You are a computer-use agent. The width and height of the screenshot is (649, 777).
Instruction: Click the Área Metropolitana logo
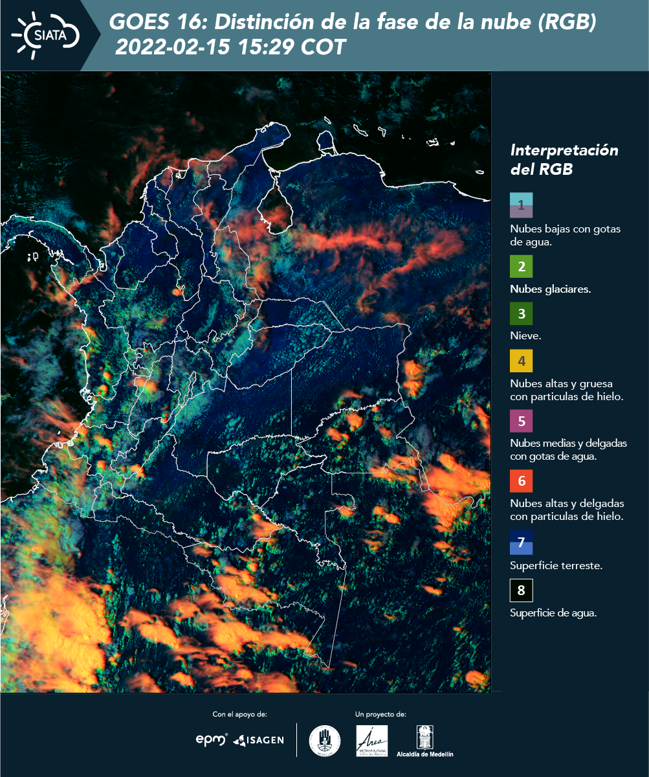tap(372, 741)
